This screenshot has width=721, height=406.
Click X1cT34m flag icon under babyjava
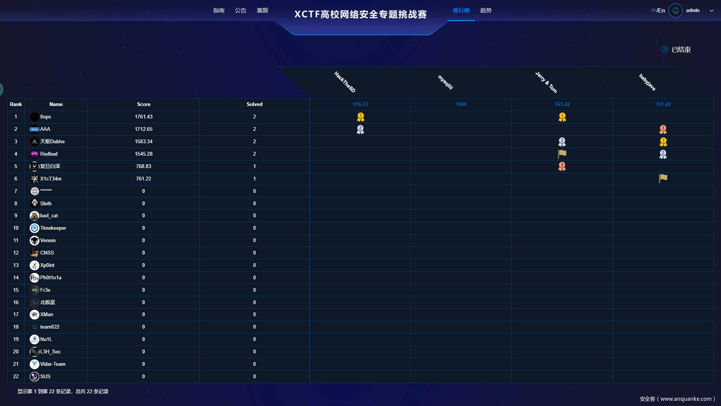663,178
